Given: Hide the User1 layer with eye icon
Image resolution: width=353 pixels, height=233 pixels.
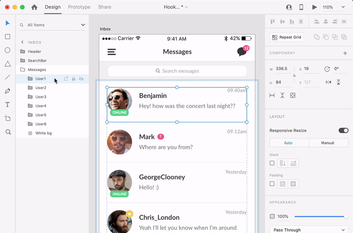Looking at the screenshot, I should tap(81, 79).
